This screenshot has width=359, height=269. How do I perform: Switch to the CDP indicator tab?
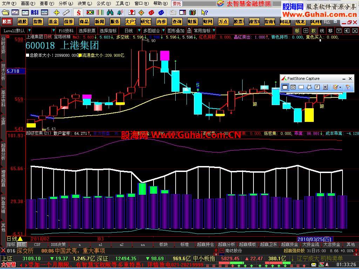[37, 244]
